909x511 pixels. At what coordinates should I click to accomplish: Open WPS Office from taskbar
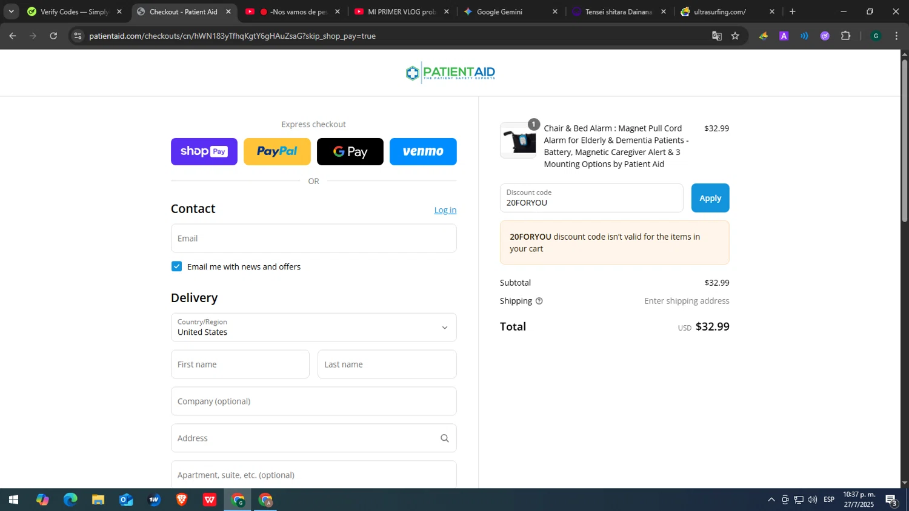pos(210,500)
